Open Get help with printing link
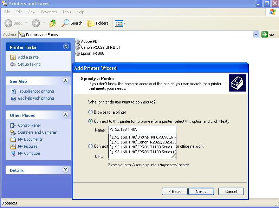 (x=36, y=98)
